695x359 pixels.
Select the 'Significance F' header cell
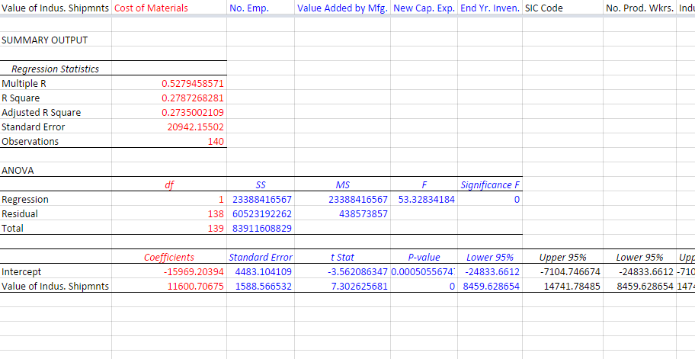point(490,185)
